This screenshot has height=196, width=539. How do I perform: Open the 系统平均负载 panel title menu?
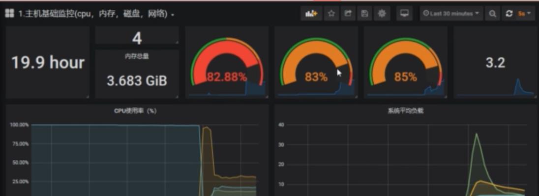[x=405, y=111]
